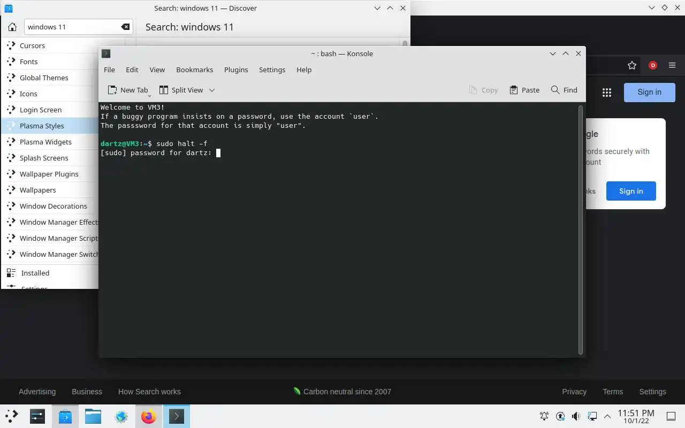Click the Paste button in Konsole toolbar
Screen dimensions: 685x428
(x=524, y=90)
